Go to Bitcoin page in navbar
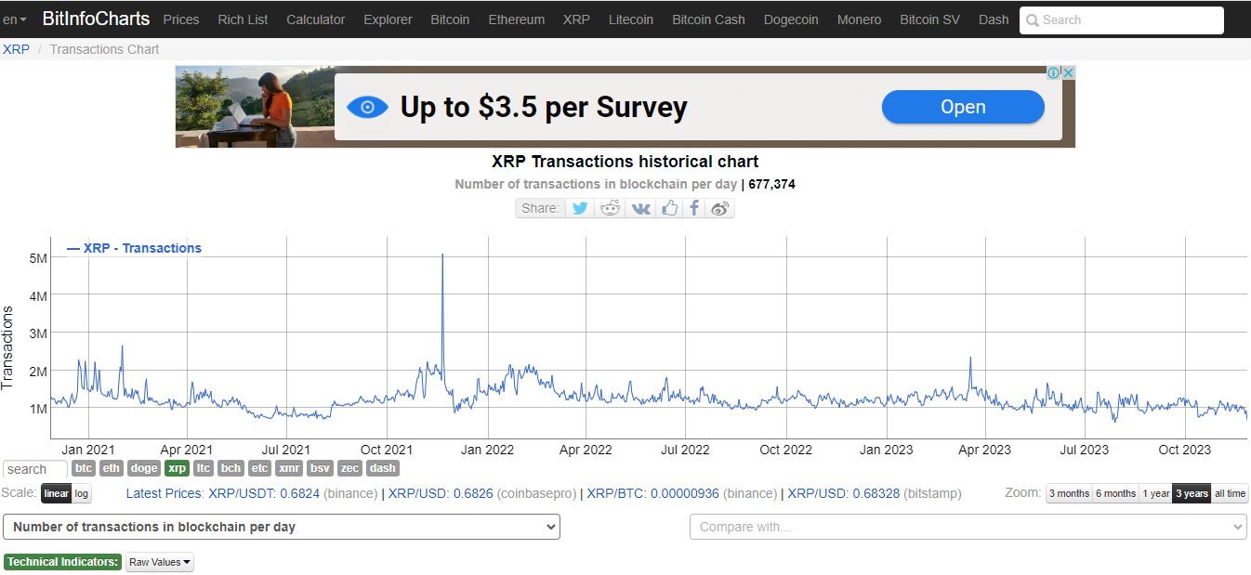1251x575 pixels. [450, 20]
